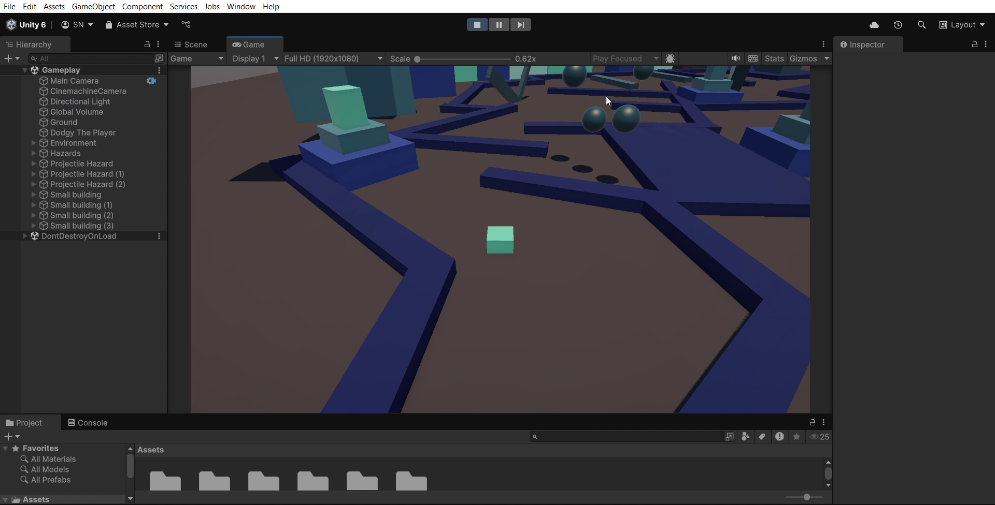Open the Asset Store dropdown
Image resolution: width=995 pixels, height=505 pixels.
point(137,25)
